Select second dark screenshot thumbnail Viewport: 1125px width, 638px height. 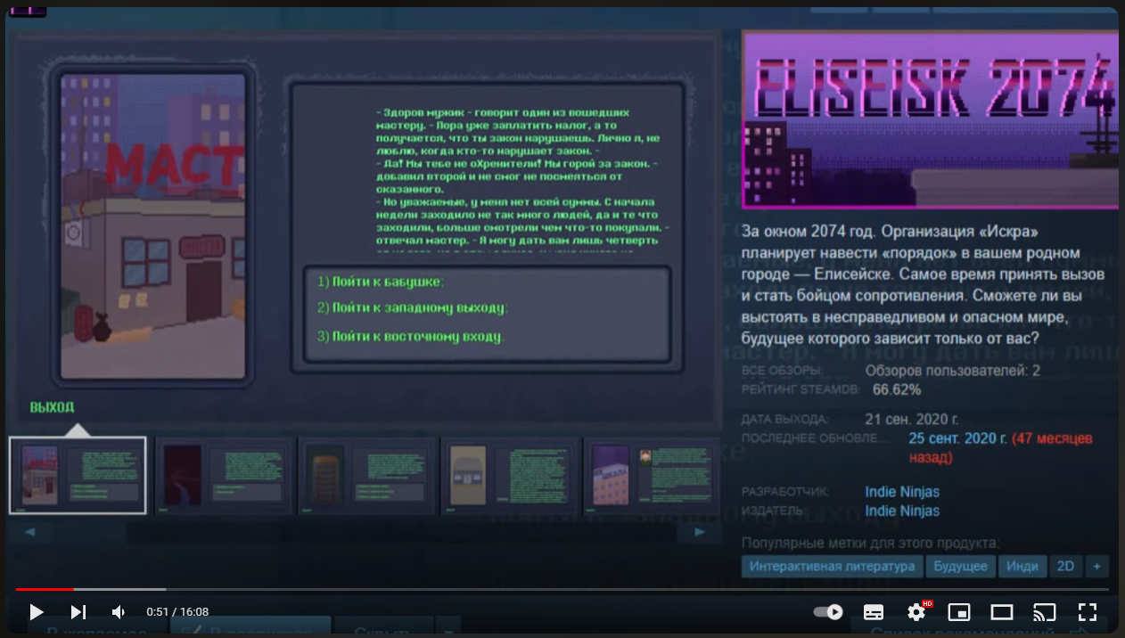(x=223, y=476)
